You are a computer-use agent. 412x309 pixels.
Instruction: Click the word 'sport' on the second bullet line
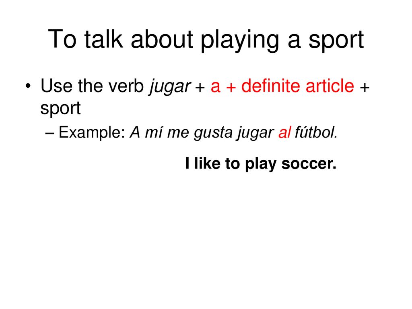(x=60, y=109)
